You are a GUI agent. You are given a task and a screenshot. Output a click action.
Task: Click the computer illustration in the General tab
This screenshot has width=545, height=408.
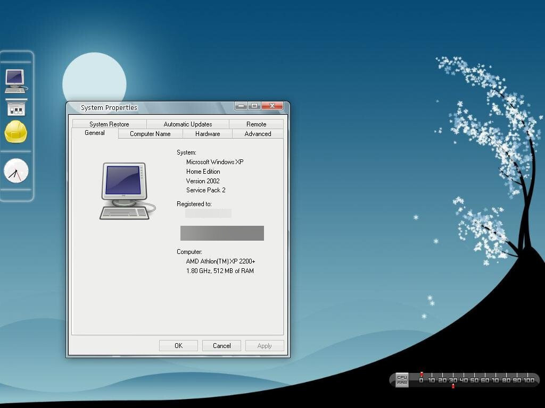pyautogui.click(x=126, y=189)
